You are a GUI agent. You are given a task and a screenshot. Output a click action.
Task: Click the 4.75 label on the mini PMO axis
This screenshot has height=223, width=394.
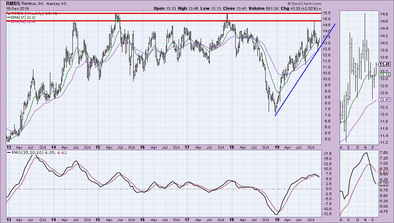[x=384, y=212]
